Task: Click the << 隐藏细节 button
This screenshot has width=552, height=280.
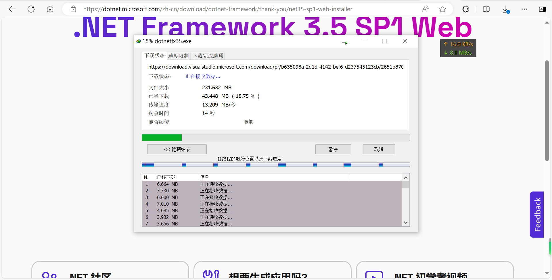Action: tap(177, 149)
